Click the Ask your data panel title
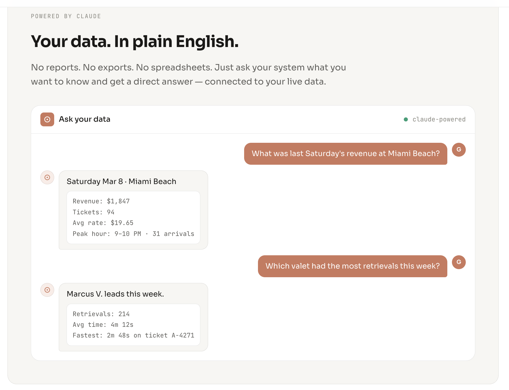This screenshot has height=390, width=509. pos(84,119)
